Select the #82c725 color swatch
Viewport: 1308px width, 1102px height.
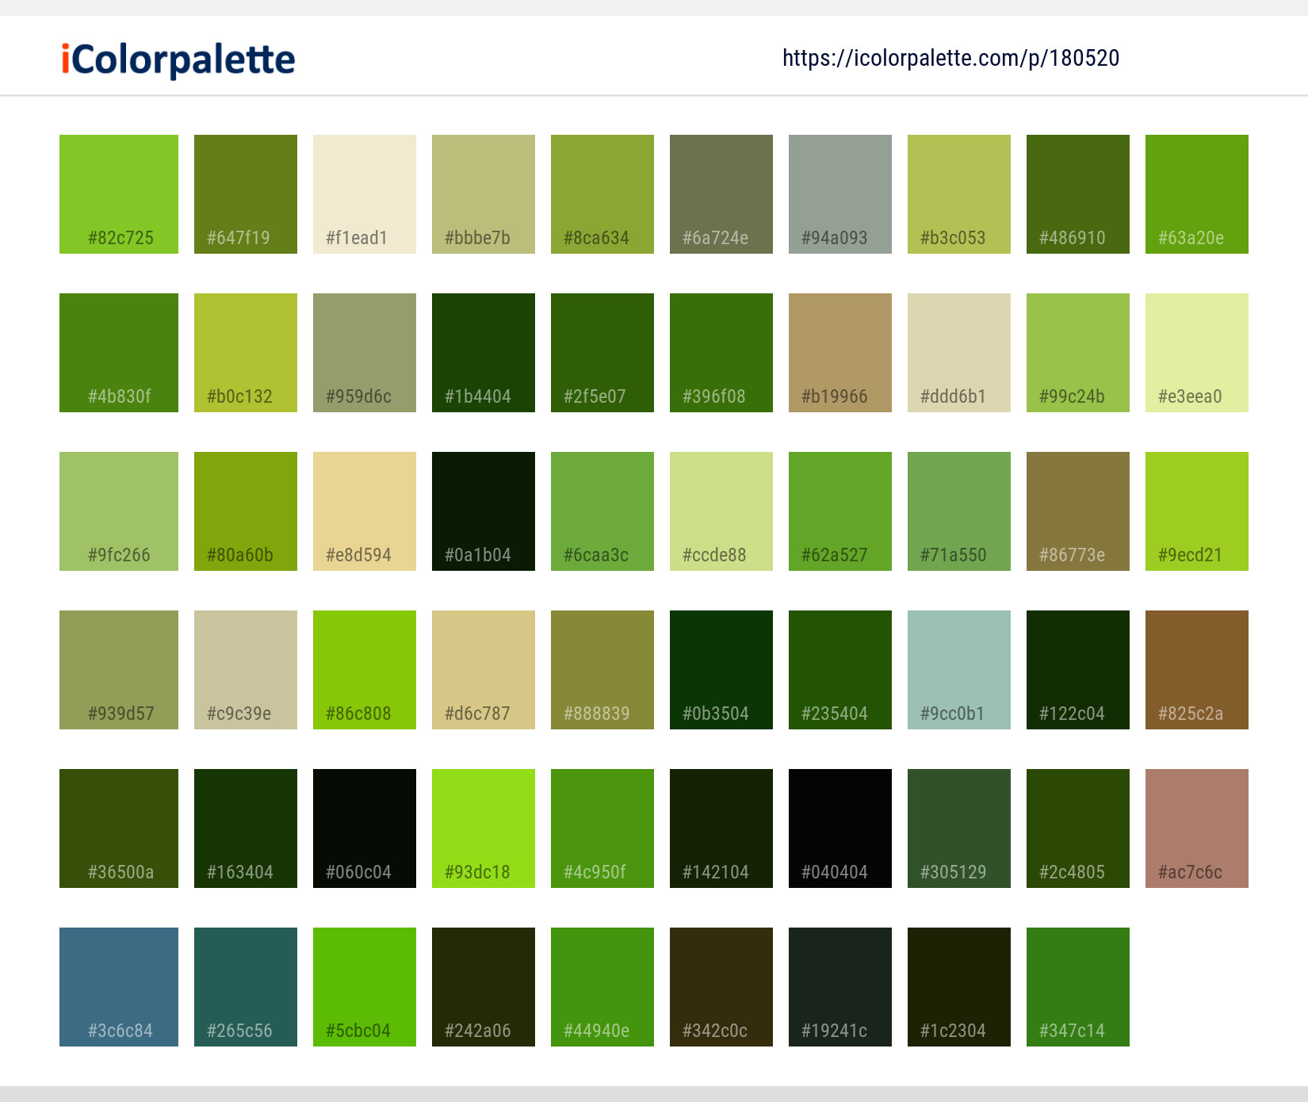click(x=119, y=194)
